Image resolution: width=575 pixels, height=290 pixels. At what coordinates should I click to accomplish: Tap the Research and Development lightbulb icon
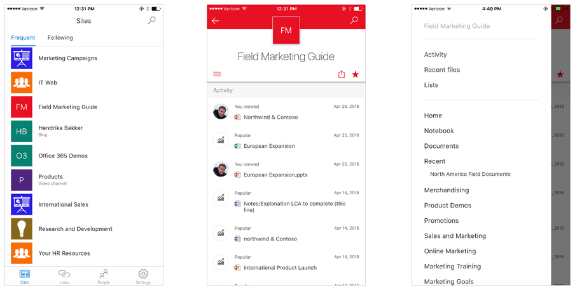(x=22, y=229)
